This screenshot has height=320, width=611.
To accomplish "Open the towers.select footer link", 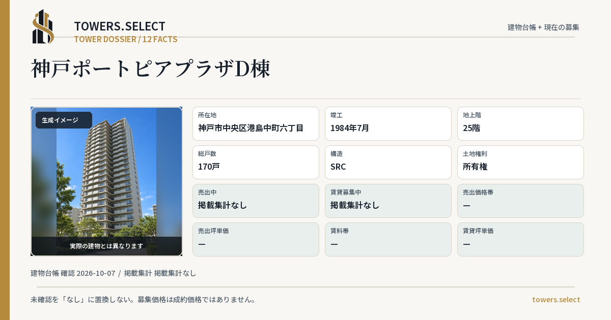I will [x=556, y=300].
